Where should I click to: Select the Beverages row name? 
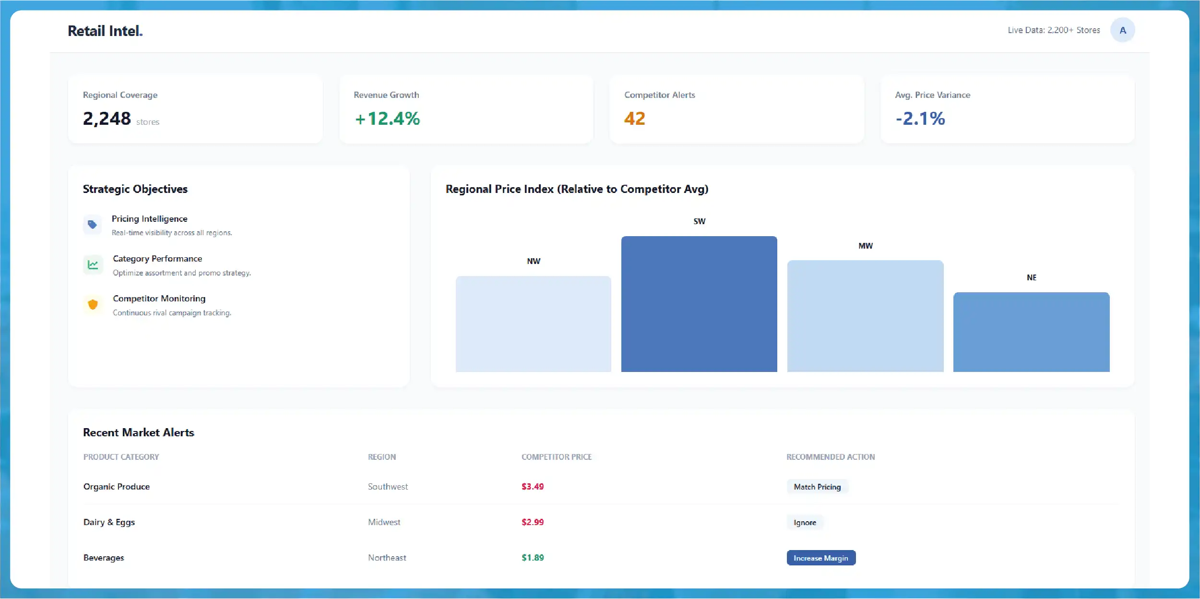click(x=104, y=558)
